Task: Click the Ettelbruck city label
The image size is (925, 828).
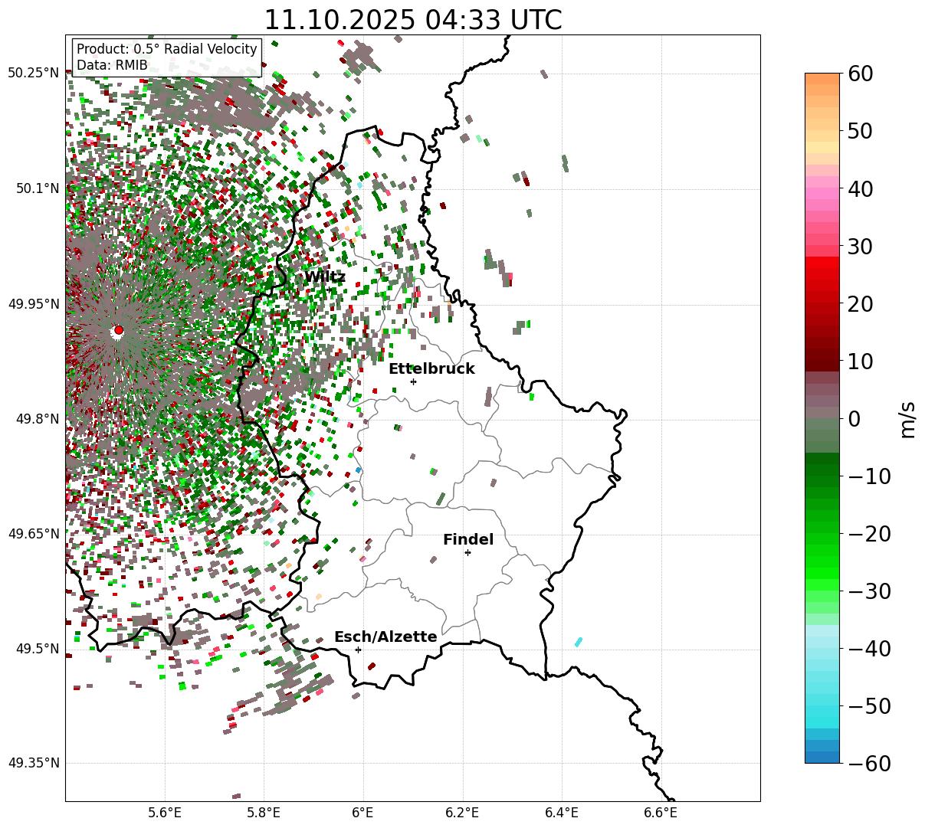Action: pos(431,368)
